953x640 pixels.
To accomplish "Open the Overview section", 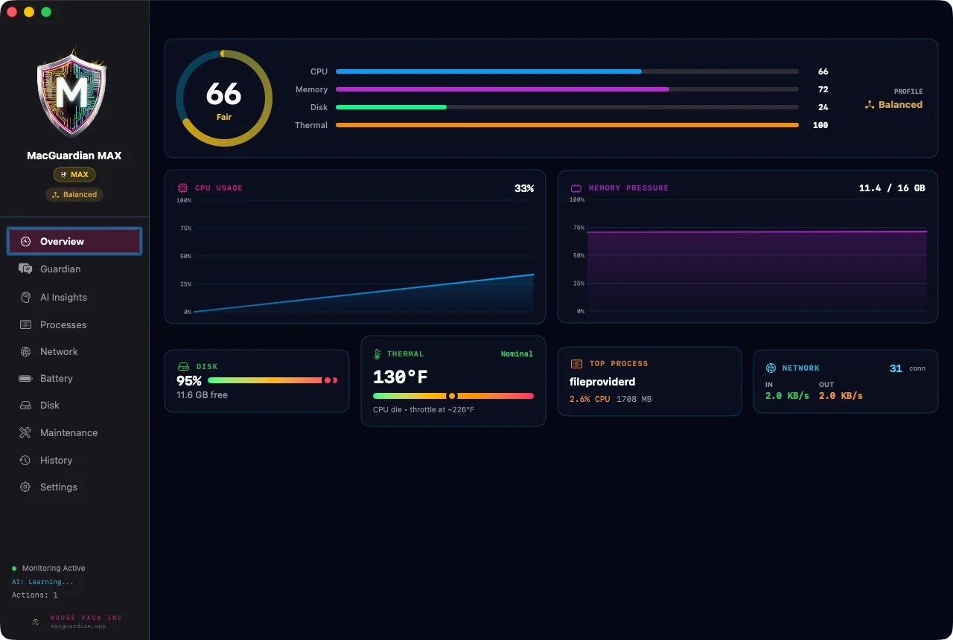I will 74,241.
